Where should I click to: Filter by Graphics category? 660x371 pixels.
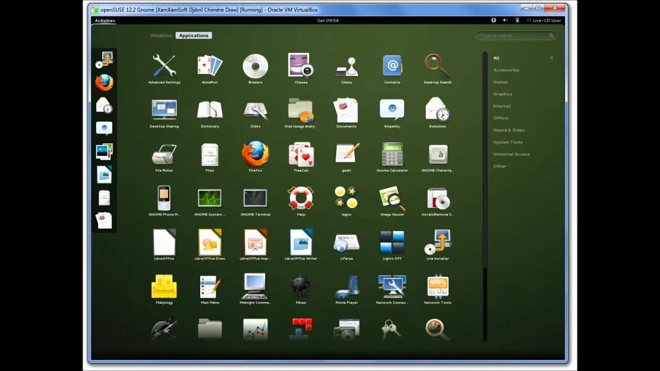click(x=503, y=94)
